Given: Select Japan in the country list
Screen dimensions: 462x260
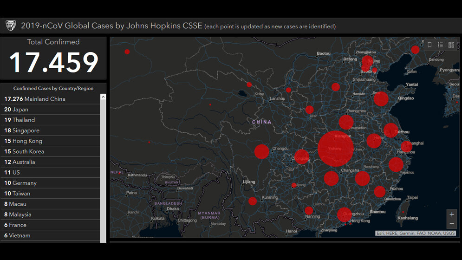Looking at the screenshot, I should point(16,110).
